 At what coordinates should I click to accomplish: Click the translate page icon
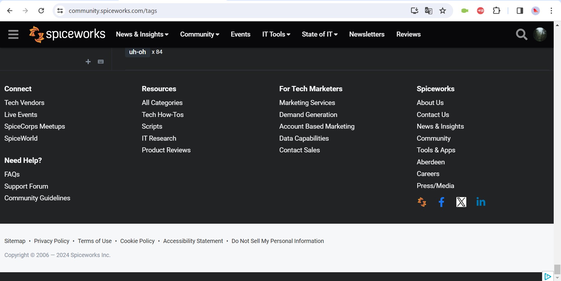pos(428,11)
